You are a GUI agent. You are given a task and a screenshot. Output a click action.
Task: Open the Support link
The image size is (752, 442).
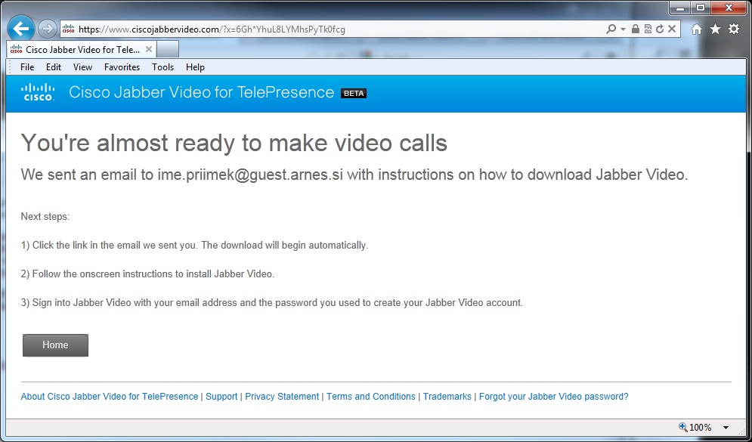tap(221, 397)
